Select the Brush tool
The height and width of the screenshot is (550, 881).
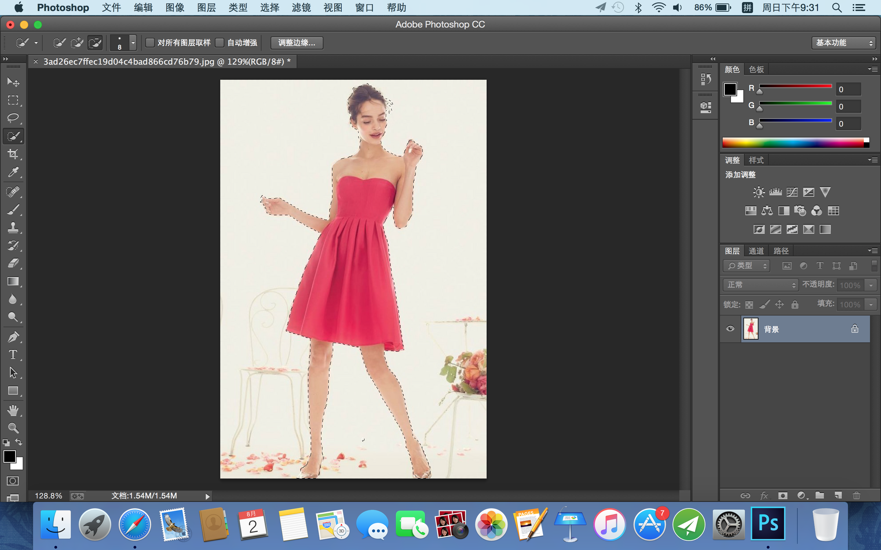[x=13, y=210]
